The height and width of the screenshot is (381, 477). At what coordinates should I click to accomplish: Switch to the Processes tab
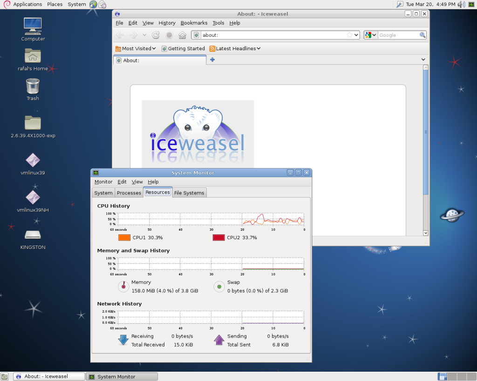coord(129,193)
